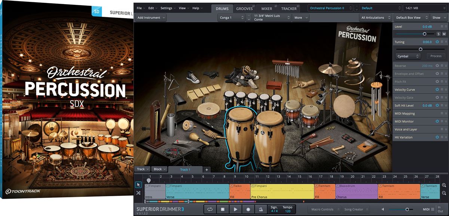
Task: Click the Taiko Fill block icon
Action: pyautogui.click(x=232, y=186)
